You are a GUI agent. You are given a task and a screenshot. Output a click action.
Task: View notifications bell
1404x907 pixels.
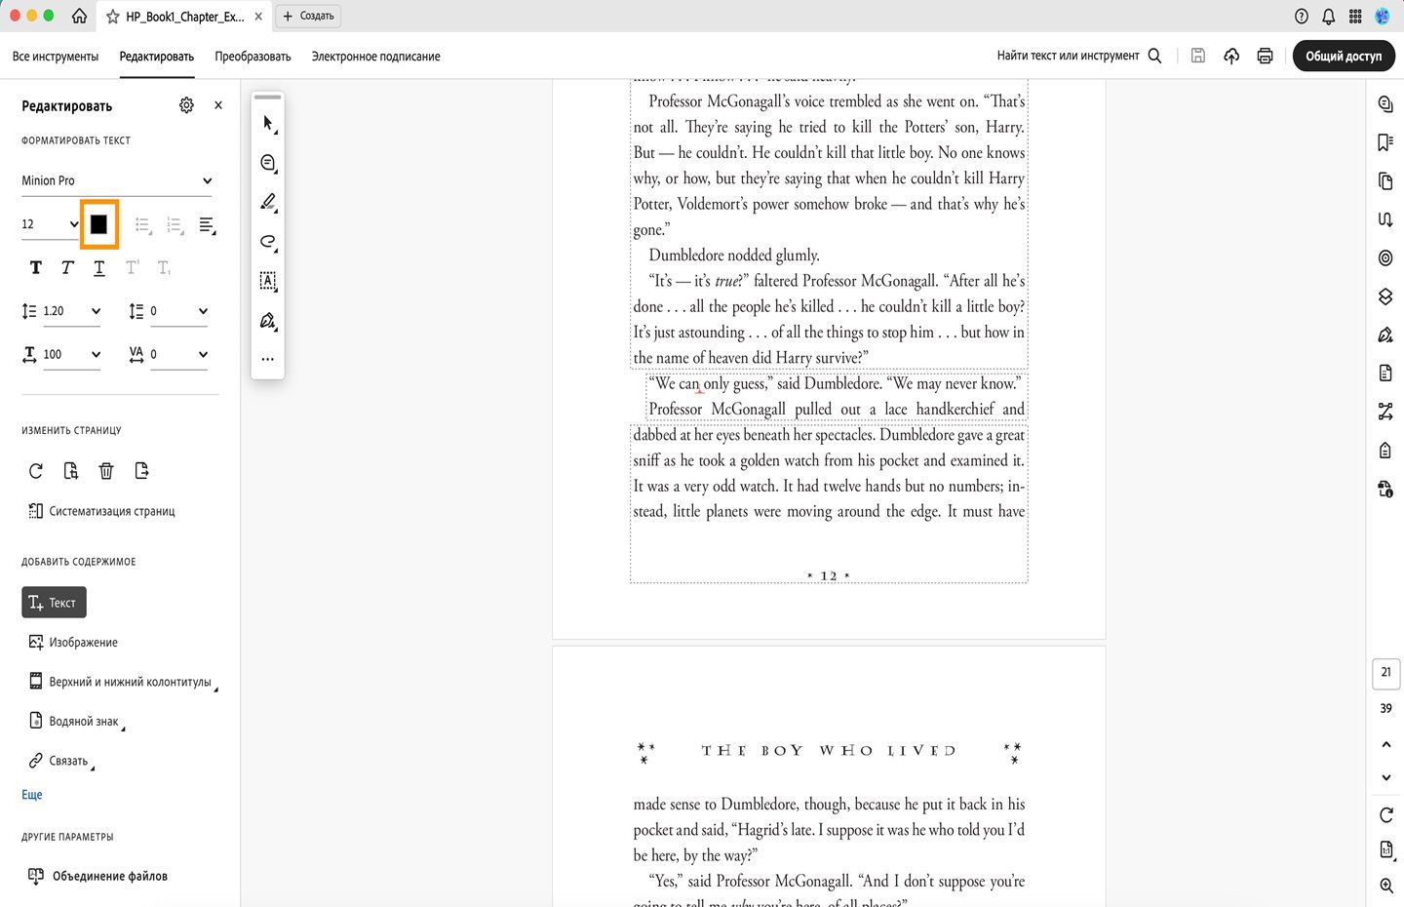click(1328, 16)
